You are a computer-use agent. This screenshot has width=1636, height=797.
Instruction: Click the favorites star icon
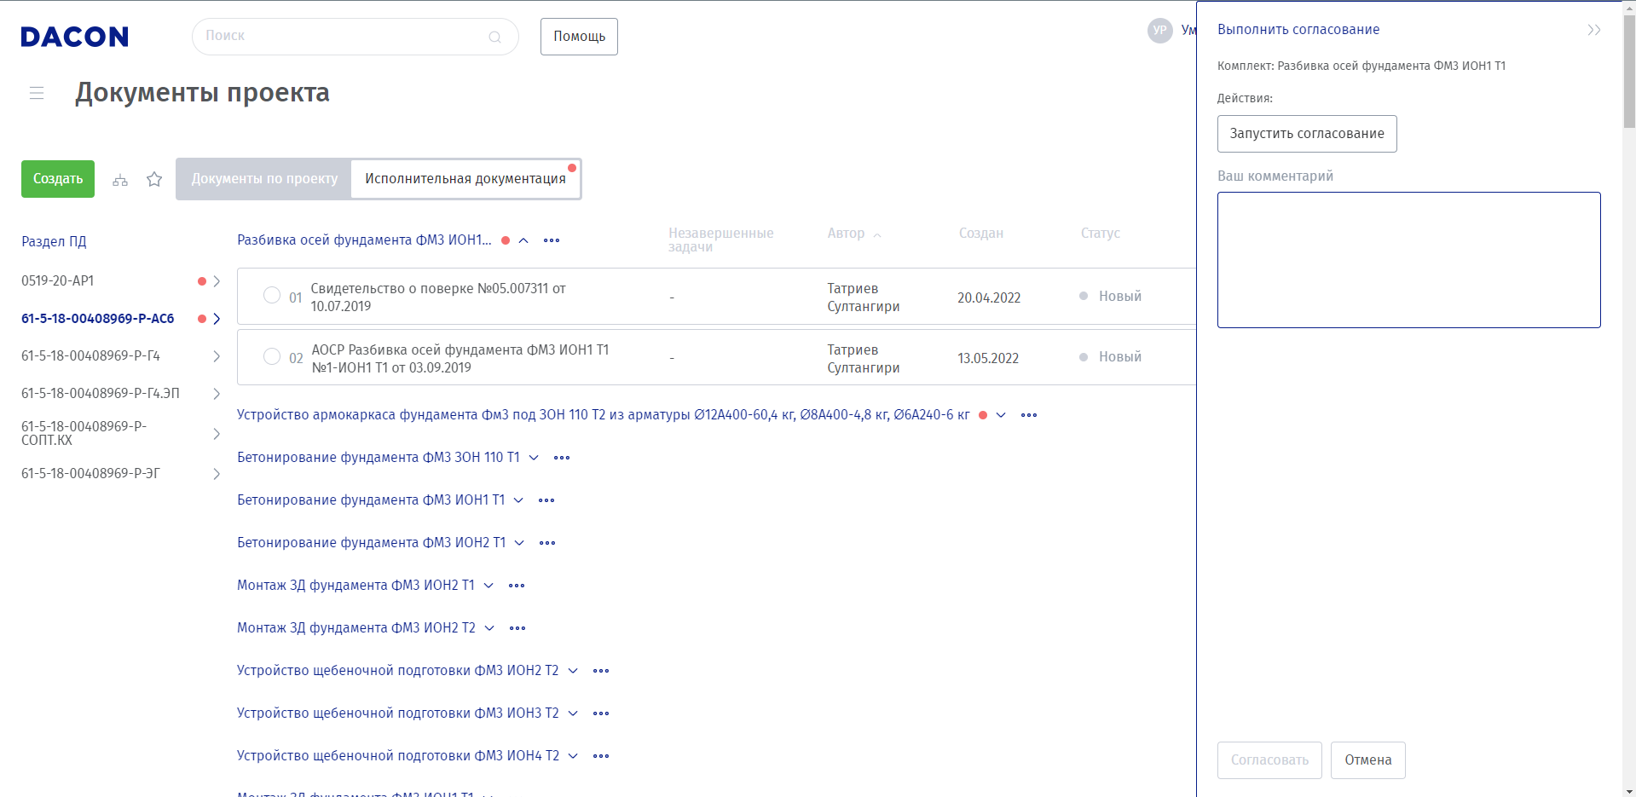[154, 179]
